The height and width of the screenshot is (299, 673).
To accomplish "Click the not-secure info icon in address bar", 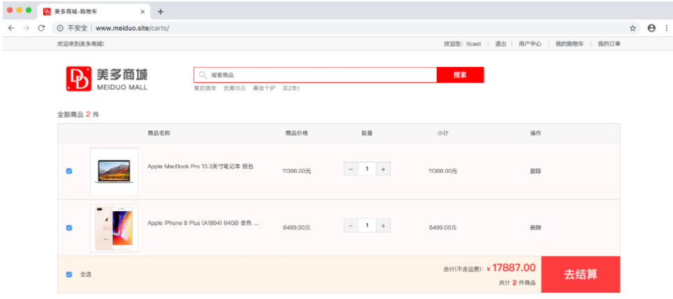I will coord(61,29).
